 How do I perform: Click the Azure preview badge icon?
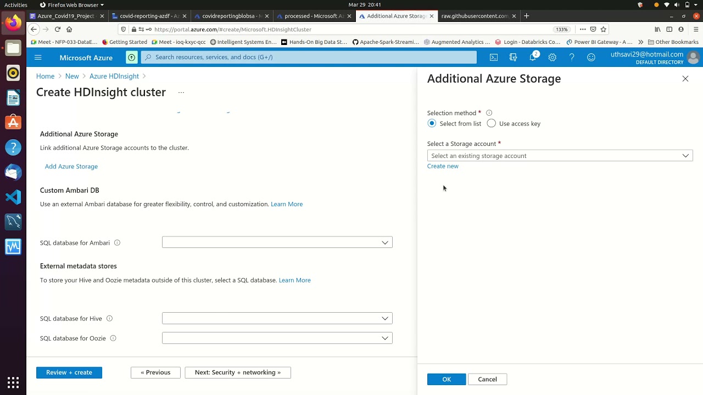(132, 57)
